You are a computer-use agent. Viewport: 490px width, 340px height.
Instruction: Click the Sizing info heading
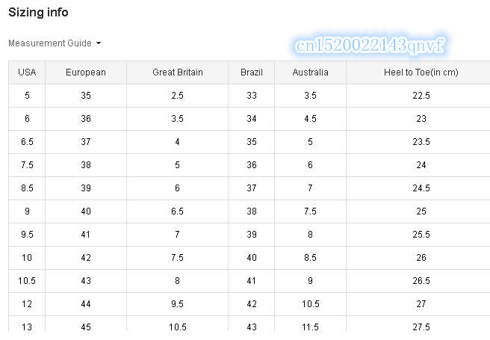tap(38, 13)
